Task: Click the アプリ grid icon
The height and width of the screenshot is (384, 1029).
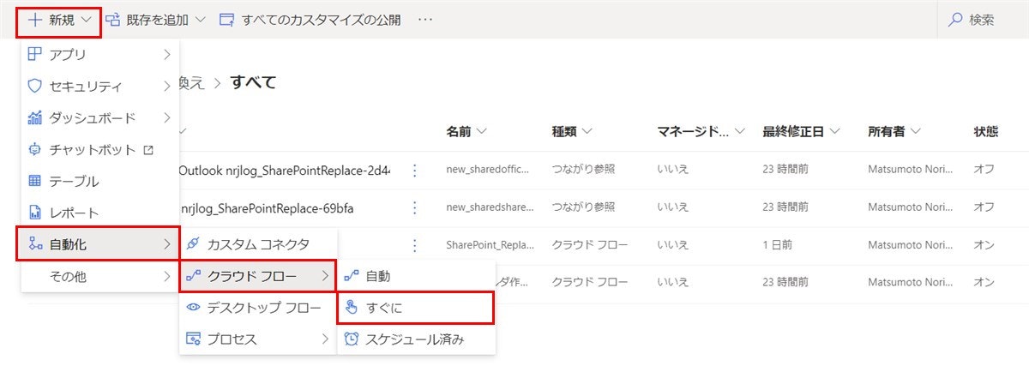Action: point(35,55)
